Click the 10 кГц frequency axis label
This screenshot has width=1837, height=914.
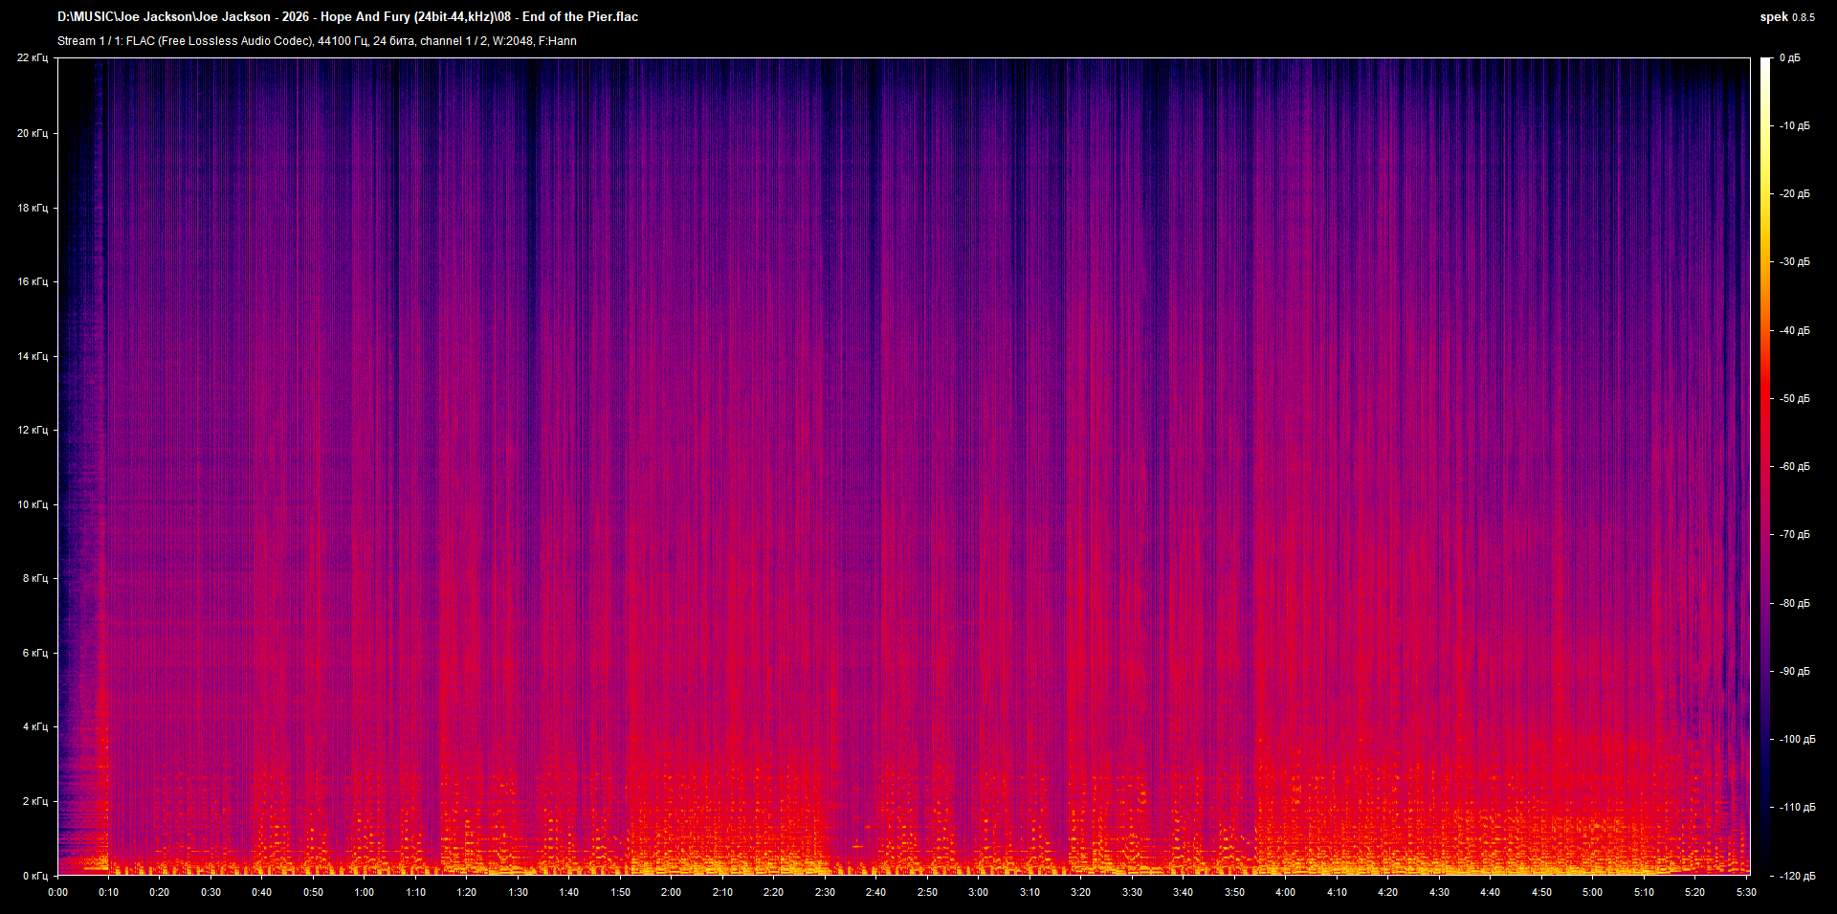[x=34, y=502]
